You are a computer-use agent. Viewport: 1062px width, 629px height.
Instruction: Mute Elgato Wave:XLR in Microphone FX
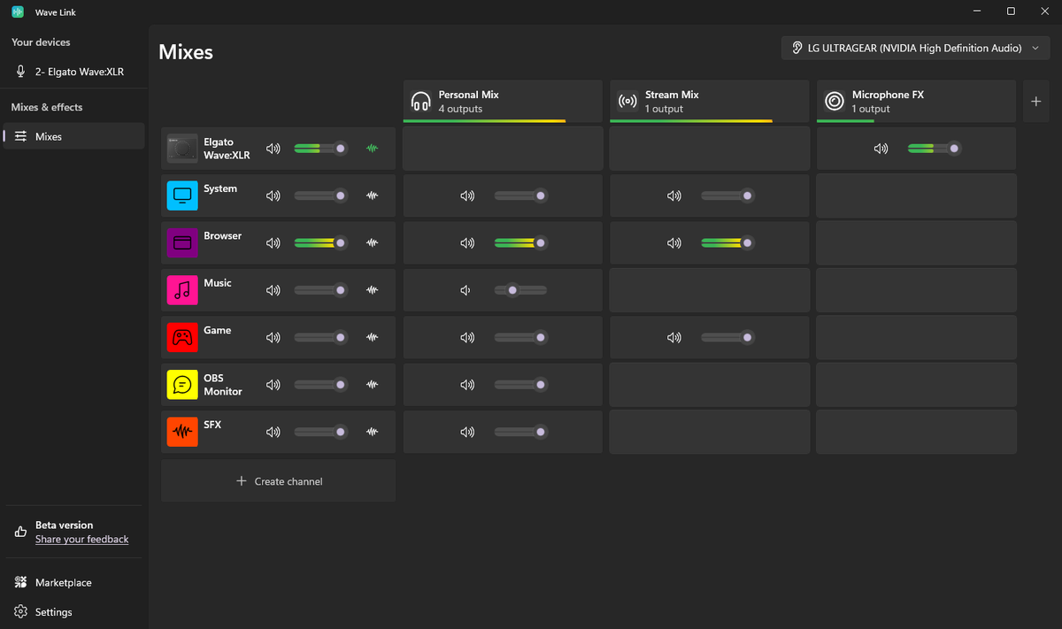coord(881,149)
